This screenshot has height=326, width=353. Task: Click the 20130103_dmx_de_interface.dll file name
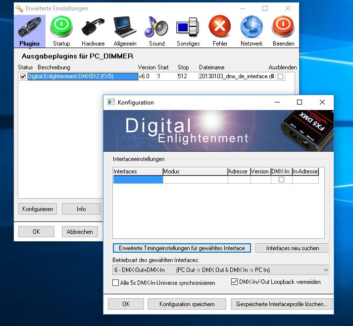[237, 76]
